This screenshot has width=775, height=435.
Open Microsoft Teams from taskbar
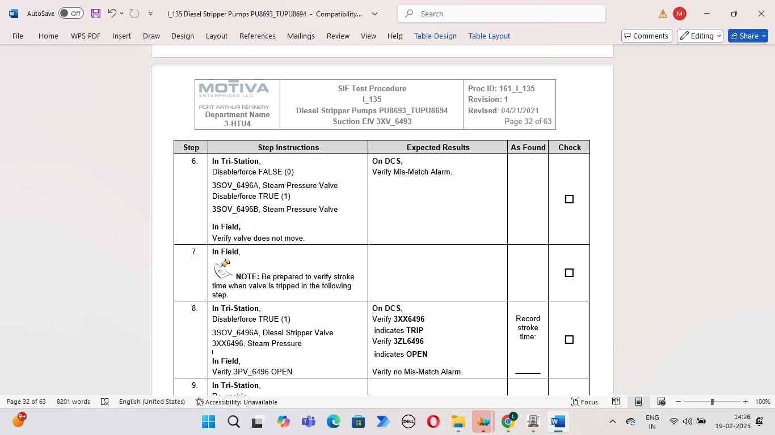308,421
